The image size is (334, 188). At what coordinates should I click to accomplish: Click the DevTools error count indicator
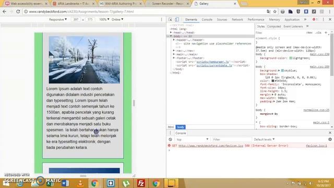tap(315, 19)
